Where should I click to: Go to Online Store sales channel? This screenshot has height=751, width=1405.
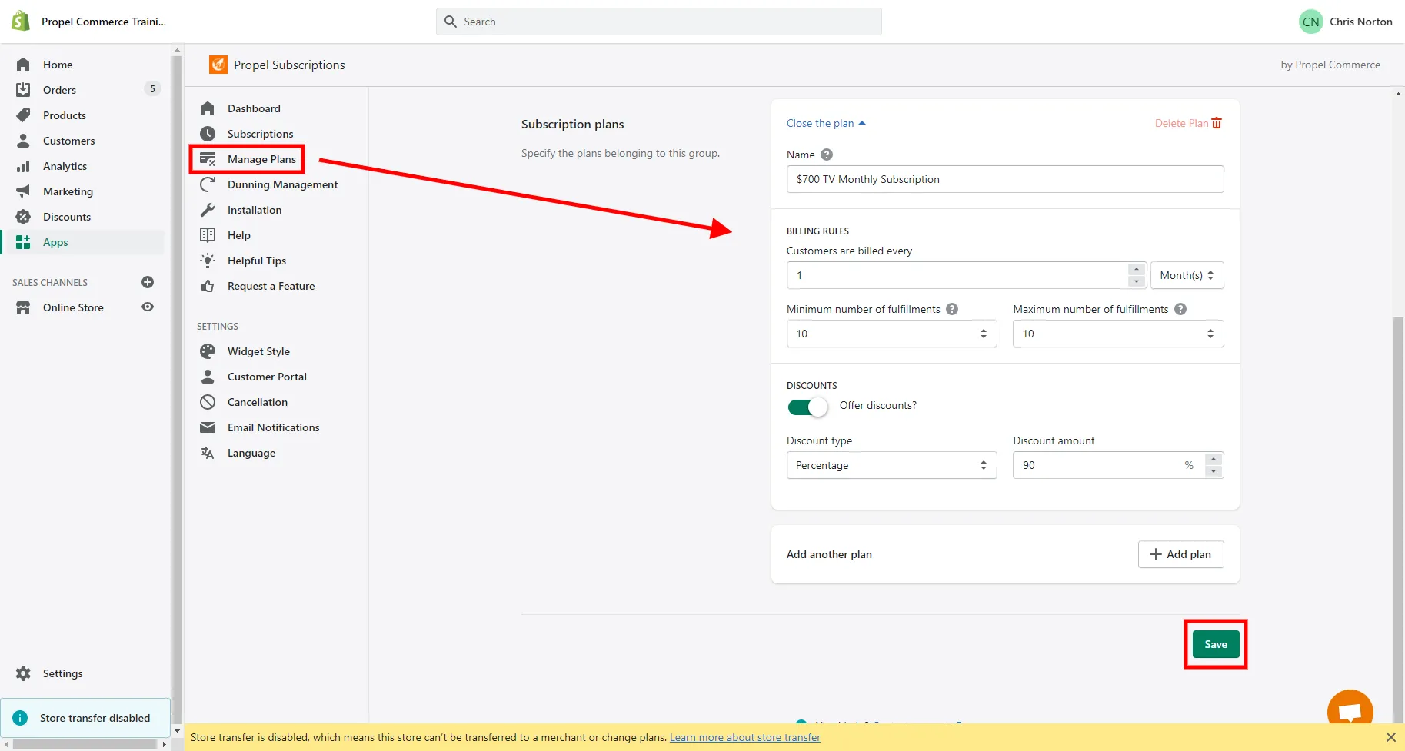pos(73,307)
